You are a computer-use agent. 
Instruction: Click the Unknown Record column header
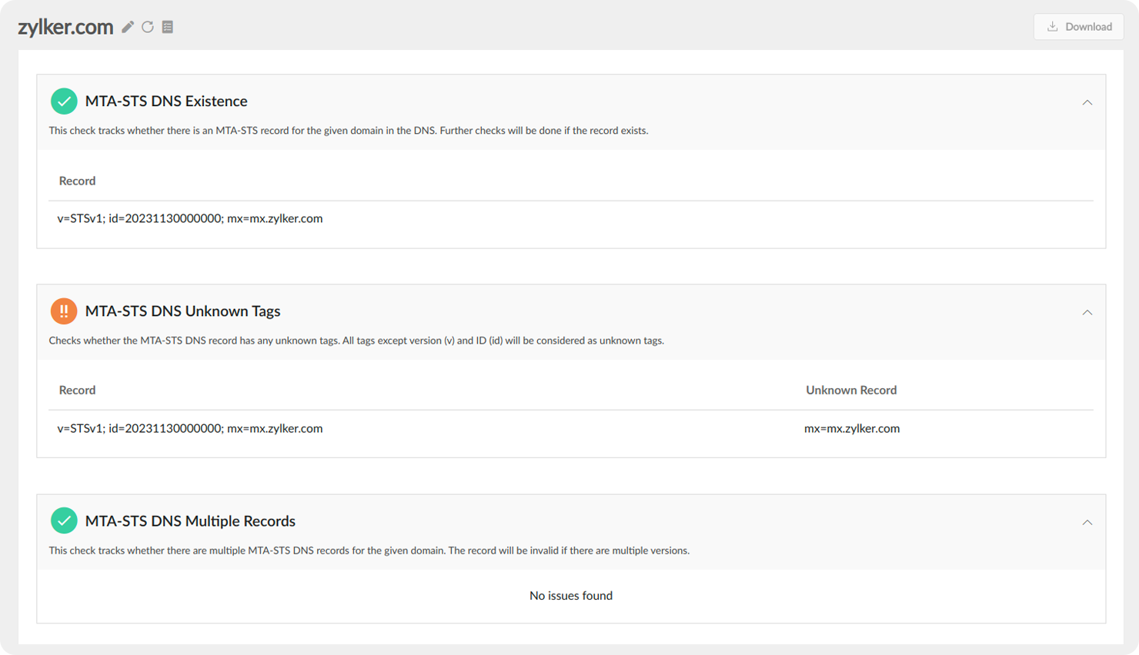point(850,390)
